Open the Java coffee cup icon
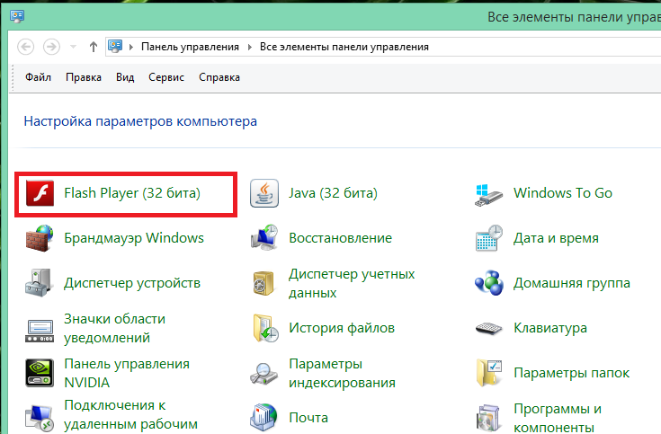The width and height of the screenshot is (661, 434). (264, 193)
